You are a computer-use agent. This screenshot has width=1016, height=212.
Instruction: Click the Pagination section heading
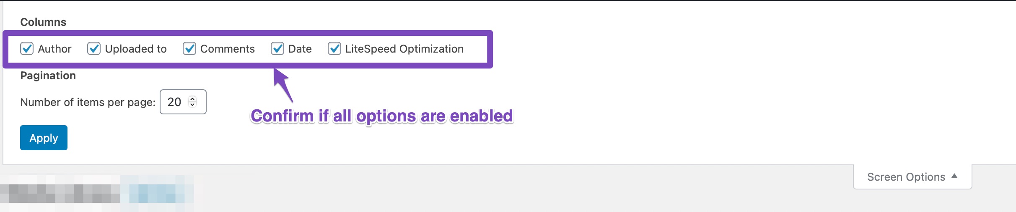coord(48,76)
